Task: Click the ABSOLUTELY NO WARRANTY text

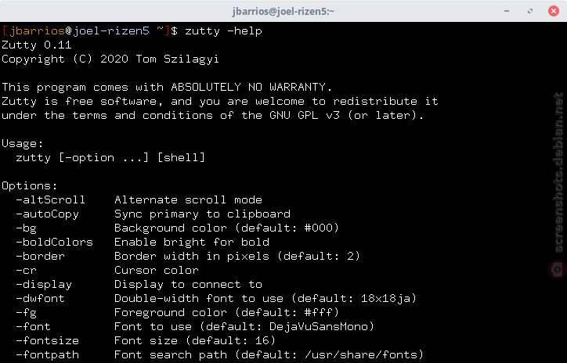Action: click(251, 87)
